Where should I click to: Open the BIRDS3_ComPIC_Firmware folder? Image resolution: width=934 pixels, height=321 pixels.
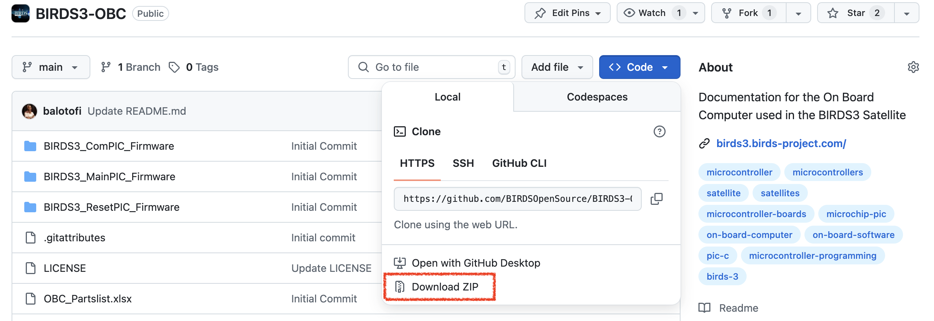tap(109, 146)
